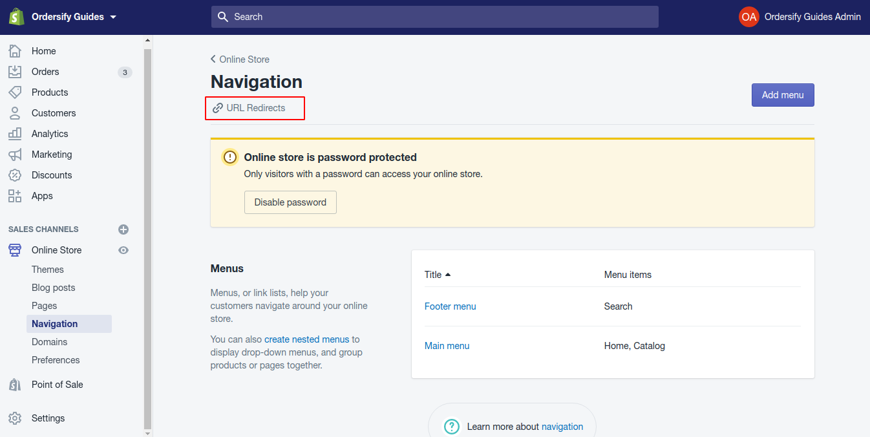This screenshot has height=437, width=870.
Task: Open Learn more about navigation link
Action: 562,427
